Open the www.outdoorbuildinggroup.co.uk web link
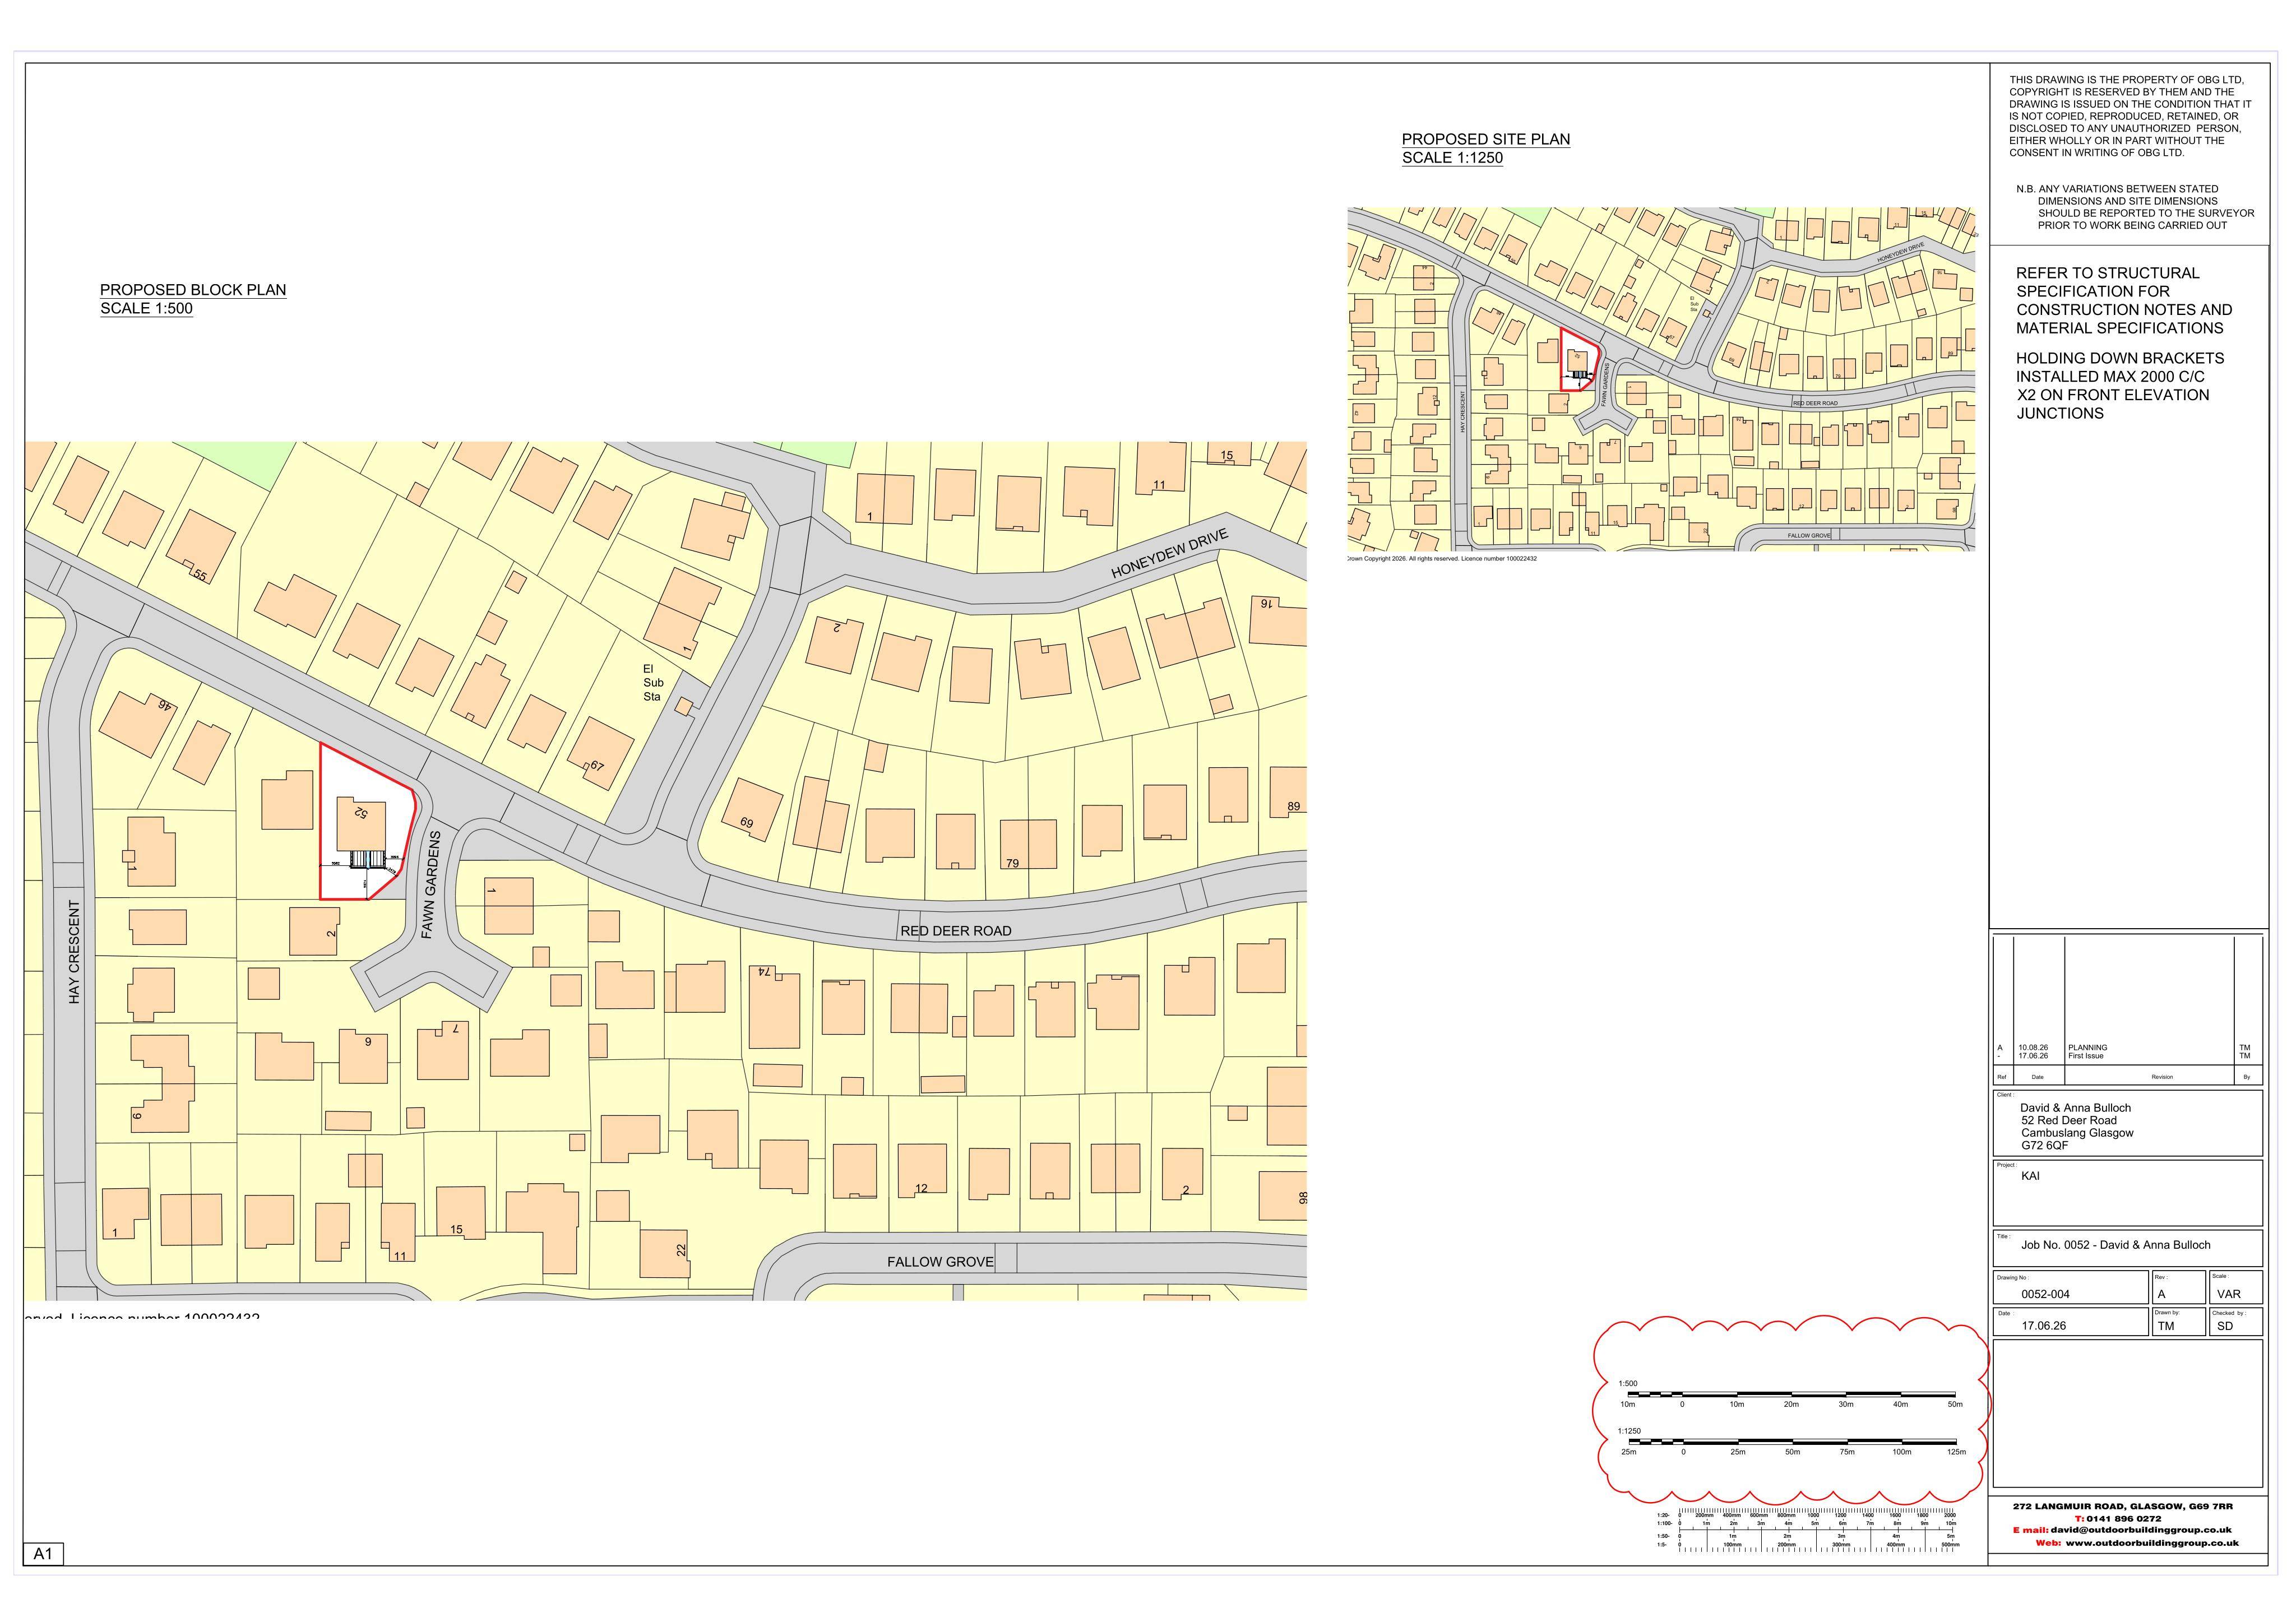Image resolution: width=2296 pixels, height=1622 pixels. click(2152, 1543)
